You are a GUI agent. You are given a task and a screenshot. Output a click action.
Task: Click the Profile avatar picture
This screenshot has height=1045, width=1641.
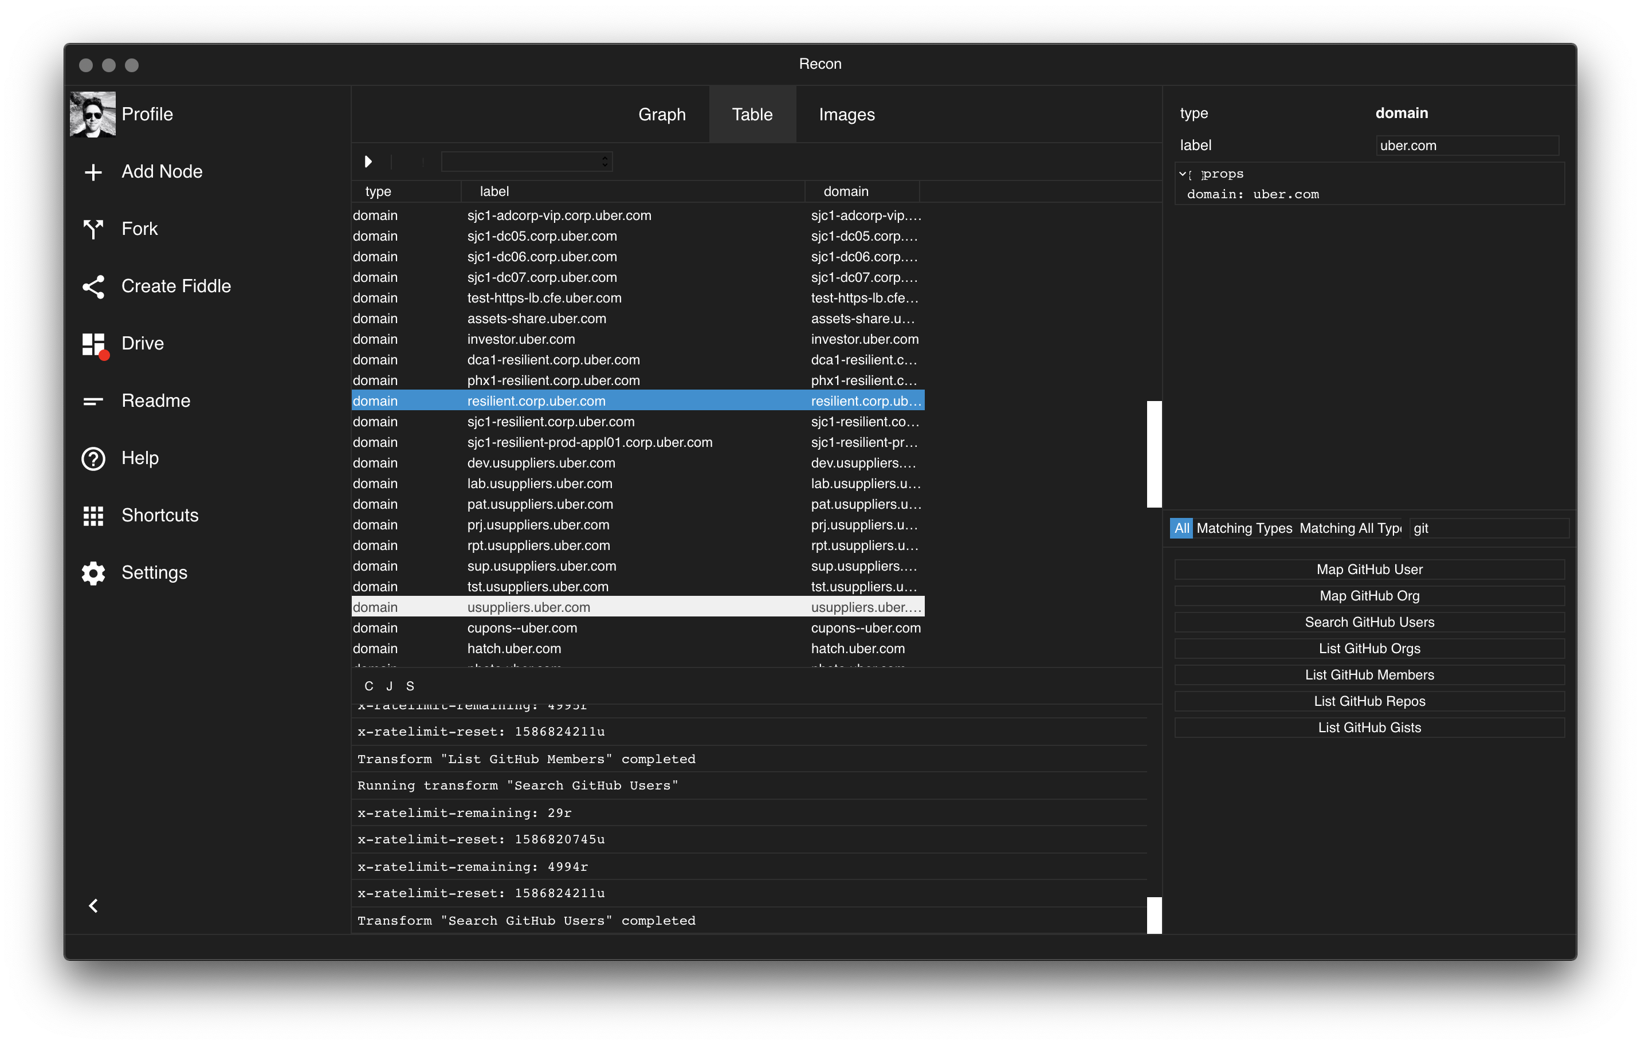pyautogui.click(x=93, y=114)
